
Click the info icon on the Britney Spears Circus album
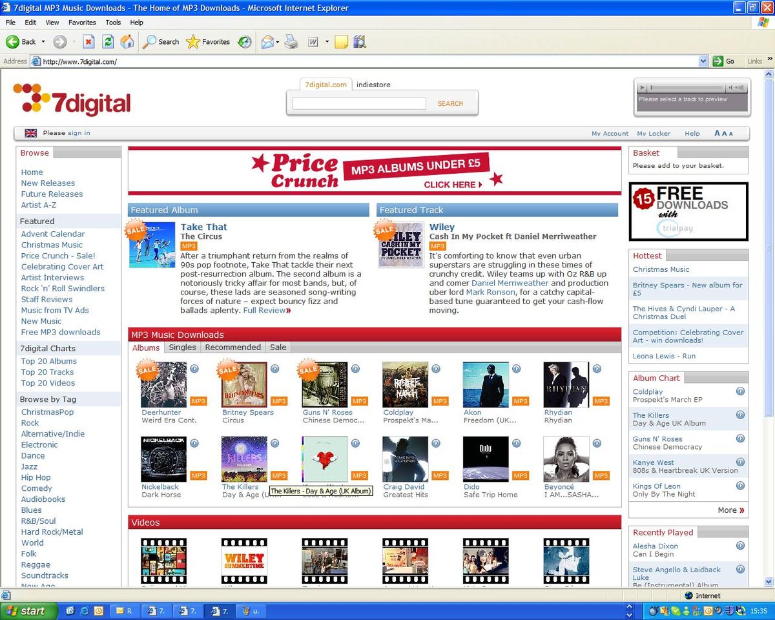tap(274, 368)
